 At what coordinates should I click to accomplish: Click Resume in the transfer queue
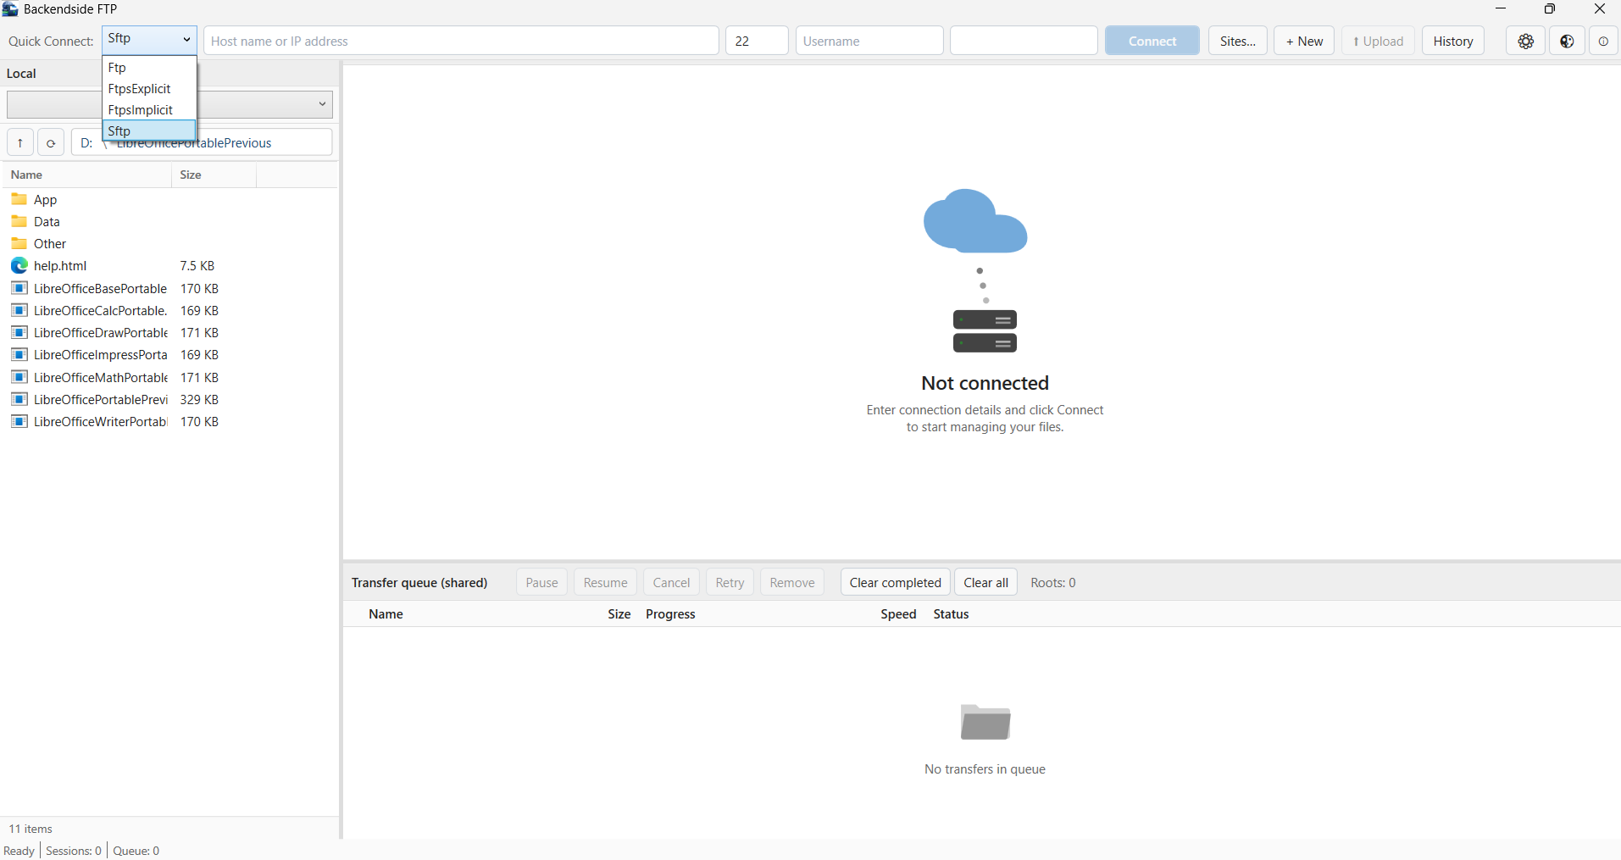(x=605, y=582)
